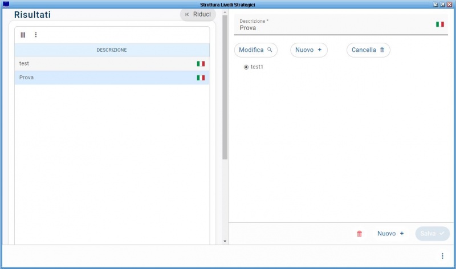Click the Salva button
This screenshot has width=456, height=269.
433,234
